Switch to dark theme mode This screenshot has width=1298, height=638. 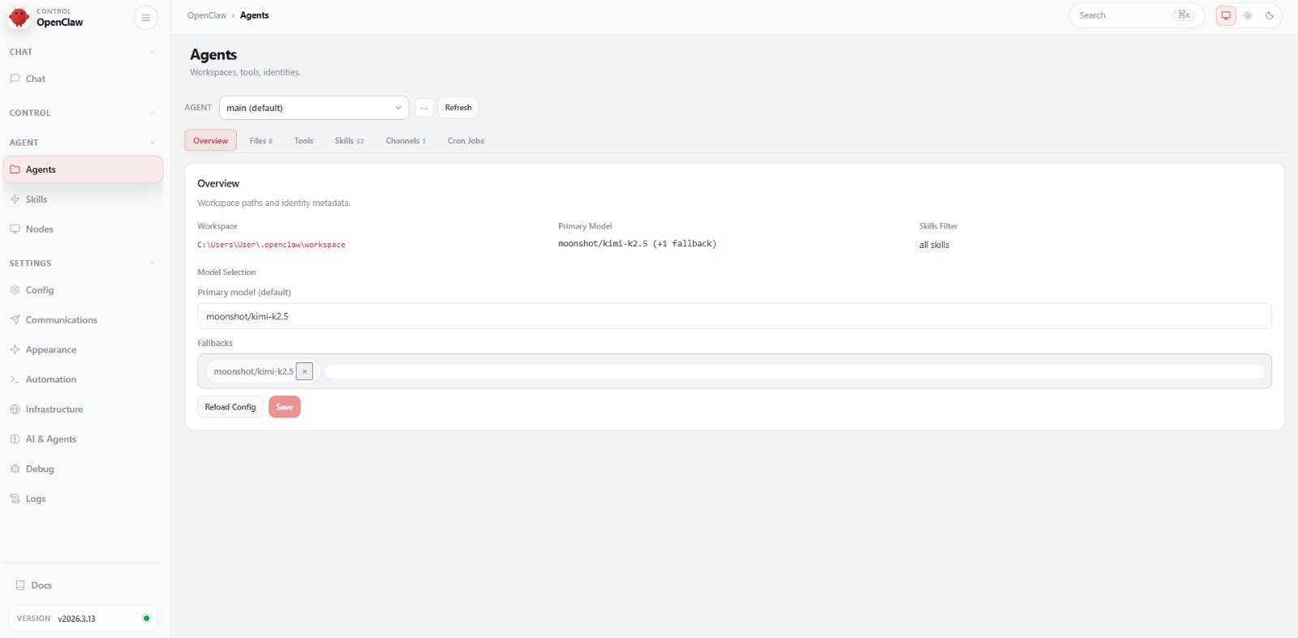tap(1270, 15)
